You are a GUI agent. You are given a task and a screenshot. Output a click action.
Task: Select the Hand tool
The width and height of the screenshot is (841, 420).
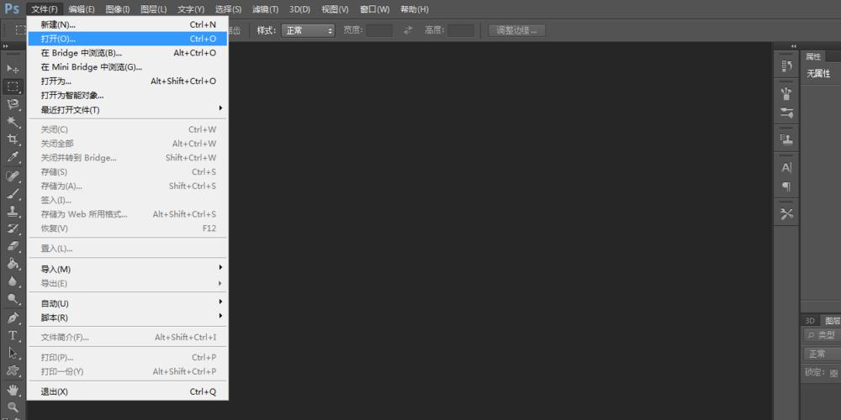click(13, 390)
